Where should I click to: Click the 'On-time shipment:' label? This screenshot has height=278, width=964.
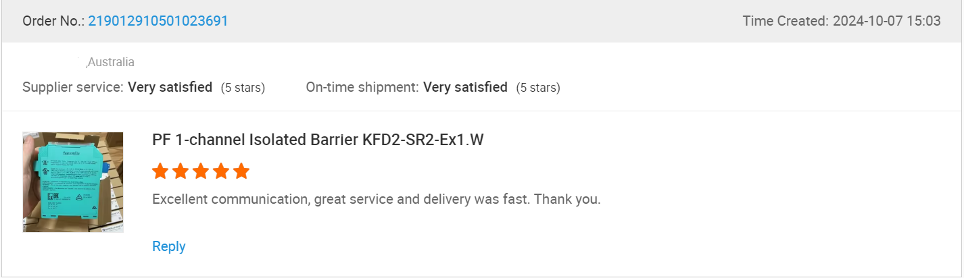tap(362, 87)
